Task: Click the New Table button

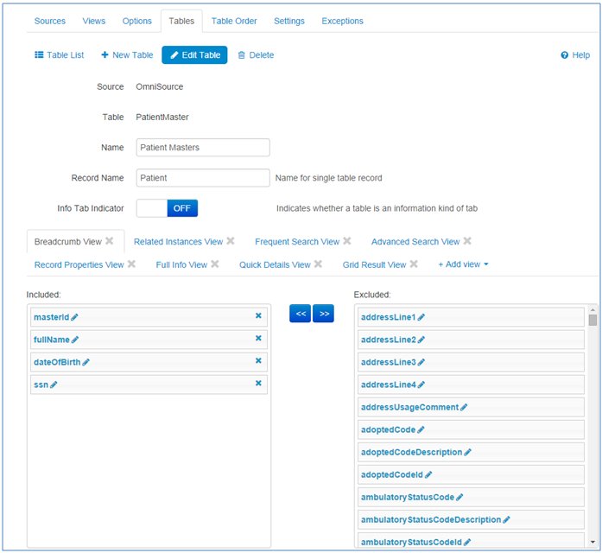Action: 127,55
